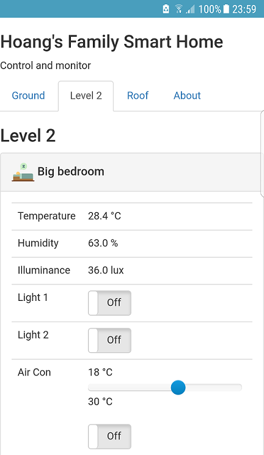Toggle the Light 1 switch

click(109, 303)
